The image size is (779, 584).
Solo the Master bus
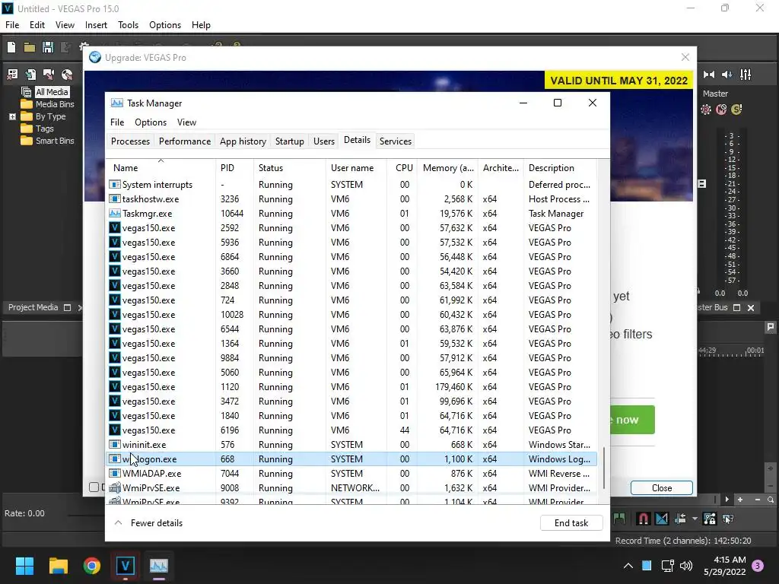[x=736, y=109]
